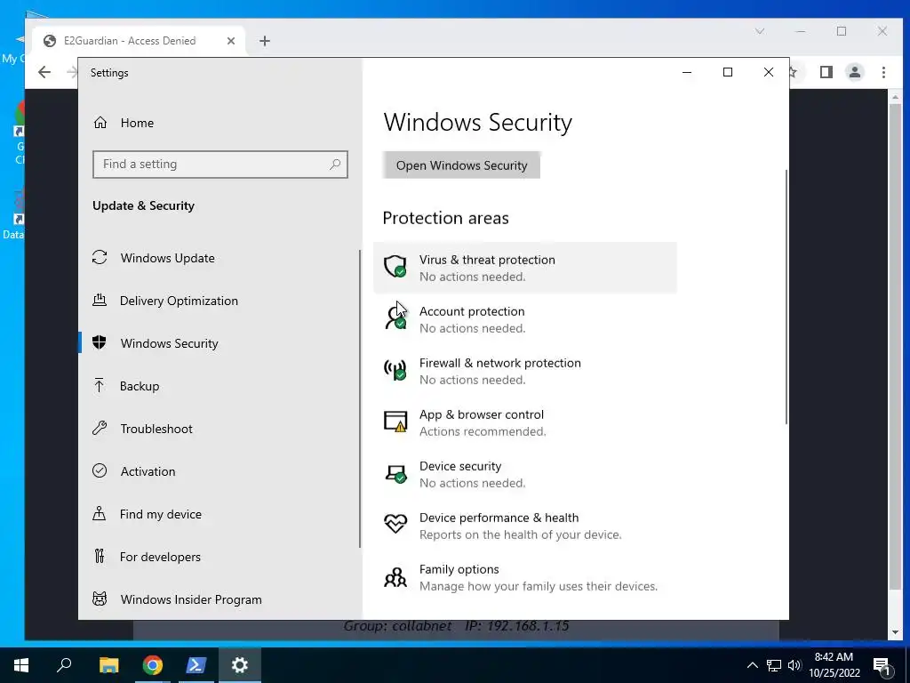The width and height of the screenshot is (910, 683).
Task: Click the For developers tools icon
Action: 100,557
